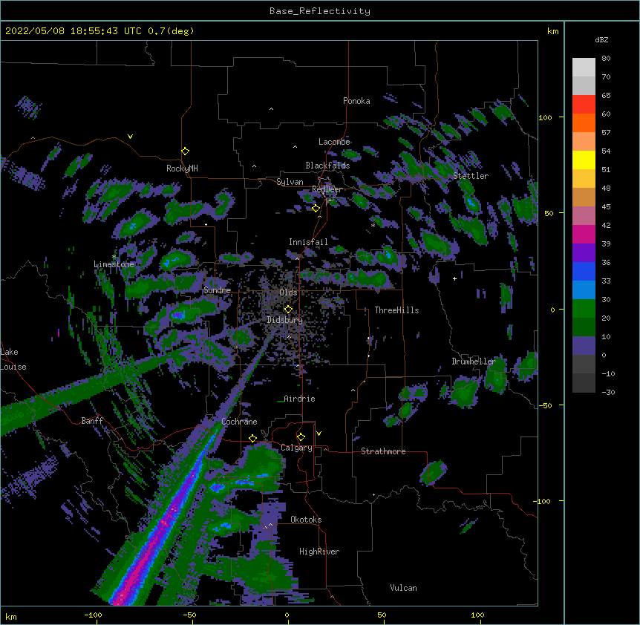640x625 pixels.
Task: Select the slate purple 0-10 dBZ legend swatch
Action: (x=584, y=346)
